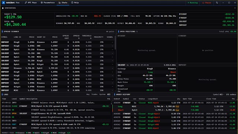This screenshot has width=238, height=134.
Task: Sort scanner by the Symbol column header
Action: 4,37
